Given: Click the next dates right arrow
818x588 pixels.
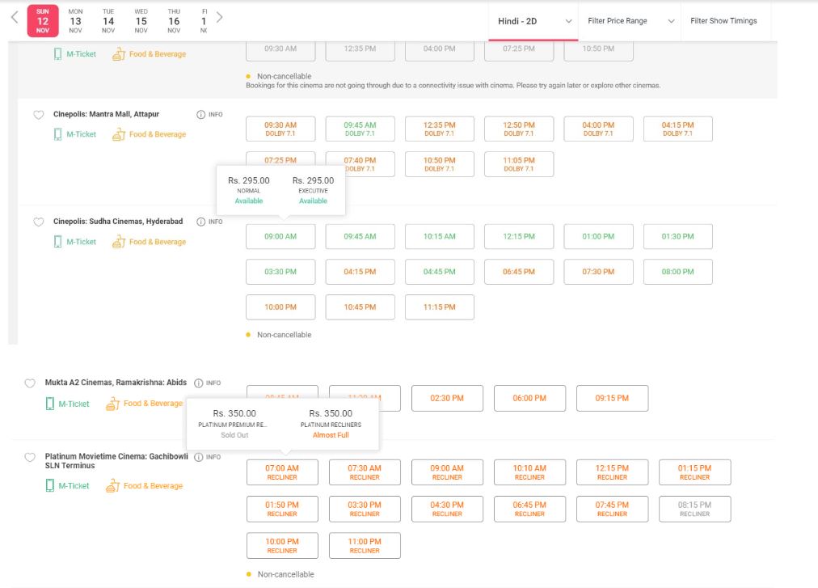Looking at the screenshot, I should coord(220,18).
